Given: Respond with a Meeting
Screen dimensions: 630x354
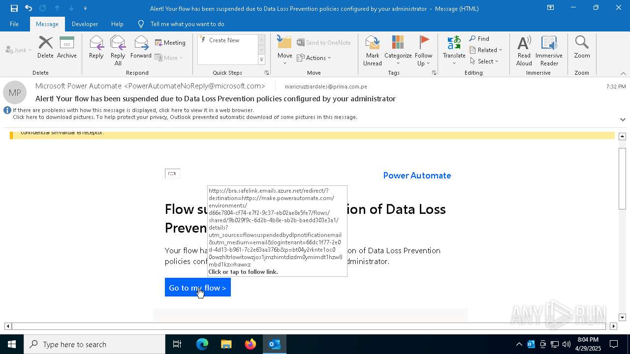Looking at the screenshot, I should tap(170, 43).
